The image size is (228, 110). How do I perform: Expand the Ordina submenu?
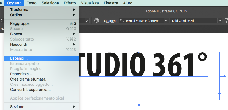click(42, 15)
